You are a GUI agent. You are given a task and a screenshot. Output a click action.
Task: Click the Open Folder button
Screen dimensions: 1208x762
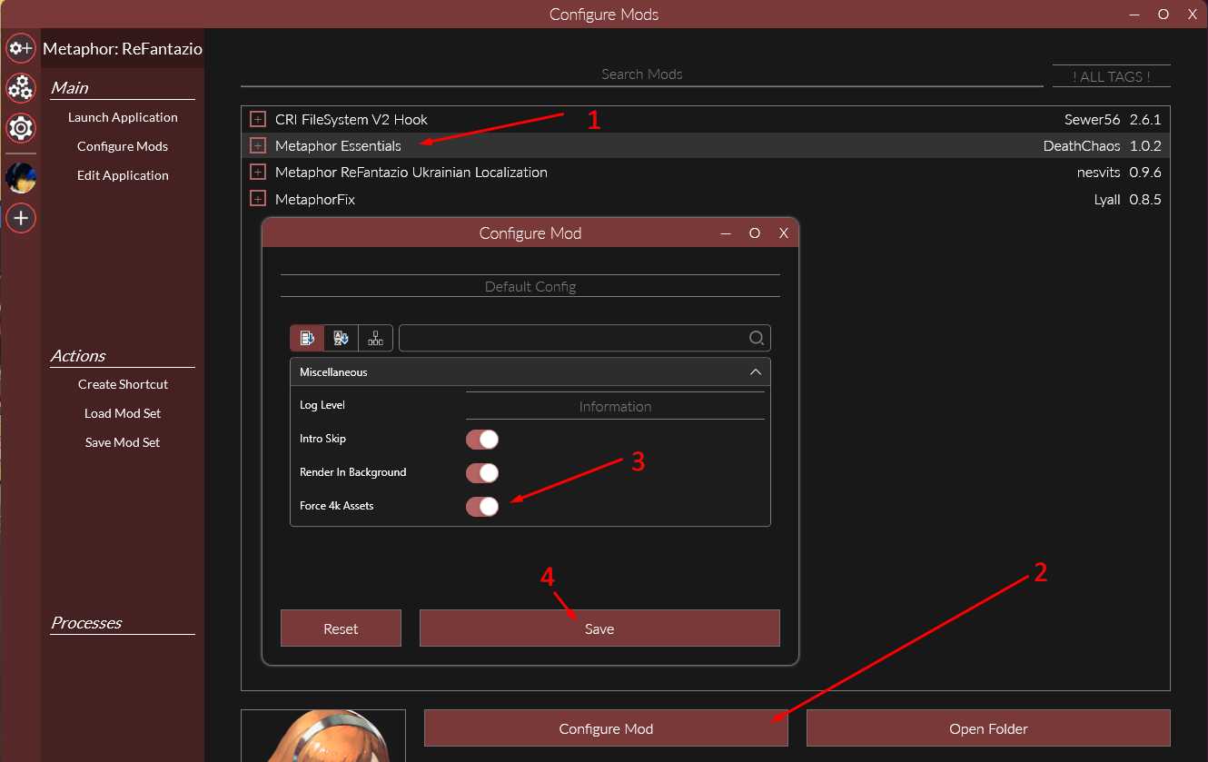[x=988, y=728]
